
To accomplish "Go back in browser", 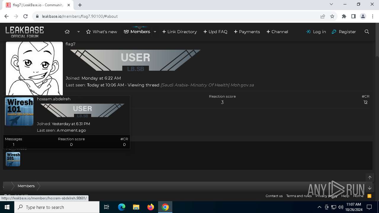I will click(x=7, y=16).
